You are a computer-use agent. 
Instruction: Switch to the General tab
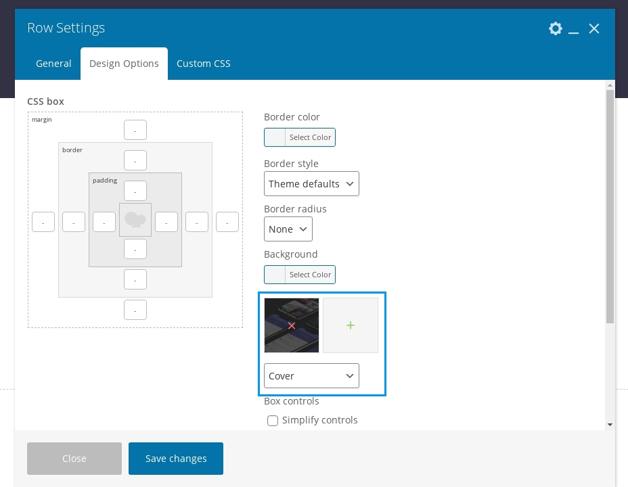tap(53, 64)
